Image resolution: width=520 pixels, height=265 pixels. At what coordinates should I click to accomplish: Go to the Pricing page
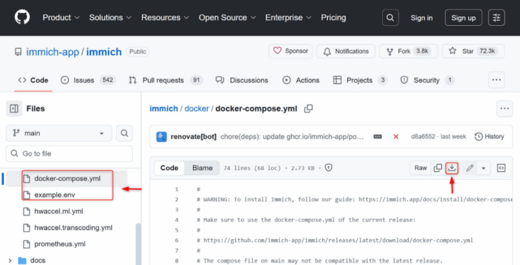pos(333,18)
